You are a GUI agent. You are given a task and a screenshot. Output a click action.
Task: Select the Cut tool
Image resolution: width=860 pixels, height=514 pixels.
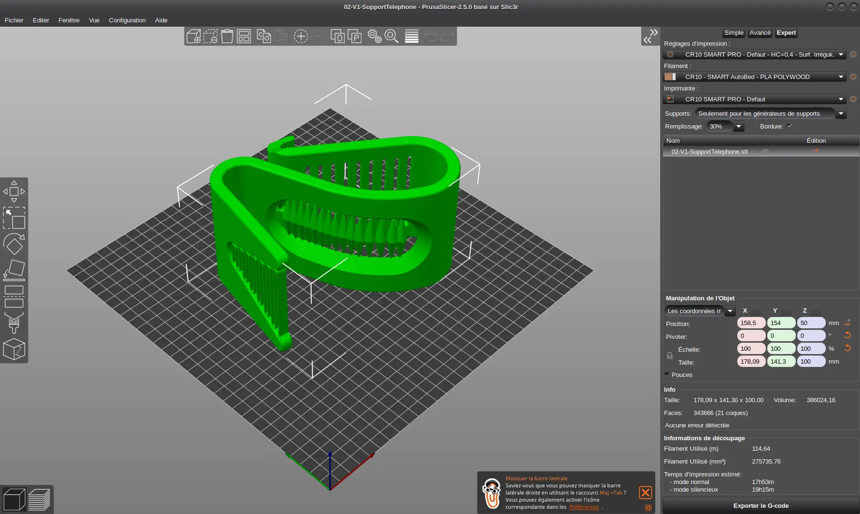pos(14,297)
